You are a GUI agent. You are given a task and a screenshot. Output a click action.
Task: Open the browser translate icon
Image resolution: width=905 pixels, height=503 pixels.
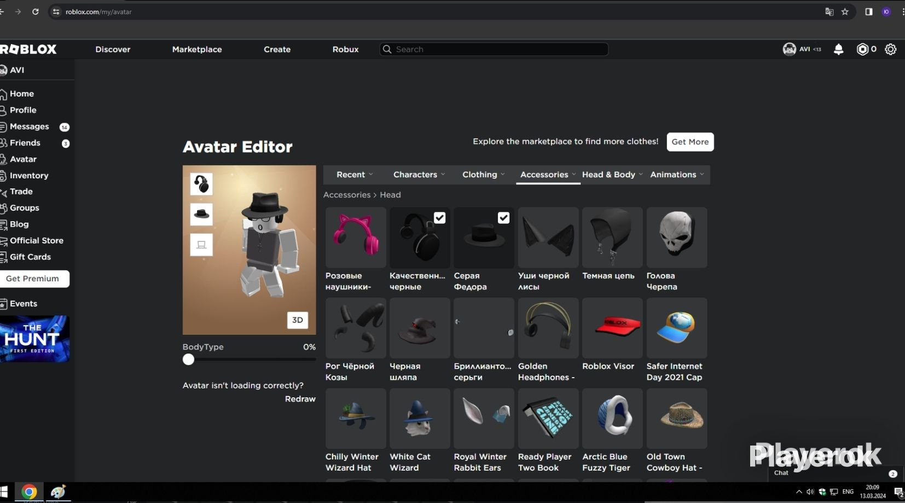pos(829,11)
